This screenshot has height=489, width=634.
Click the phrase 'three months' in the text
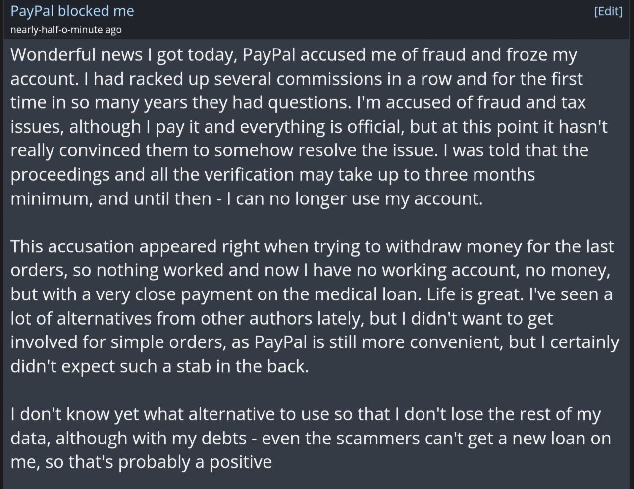pyautogui.click(x=480, y=175)
